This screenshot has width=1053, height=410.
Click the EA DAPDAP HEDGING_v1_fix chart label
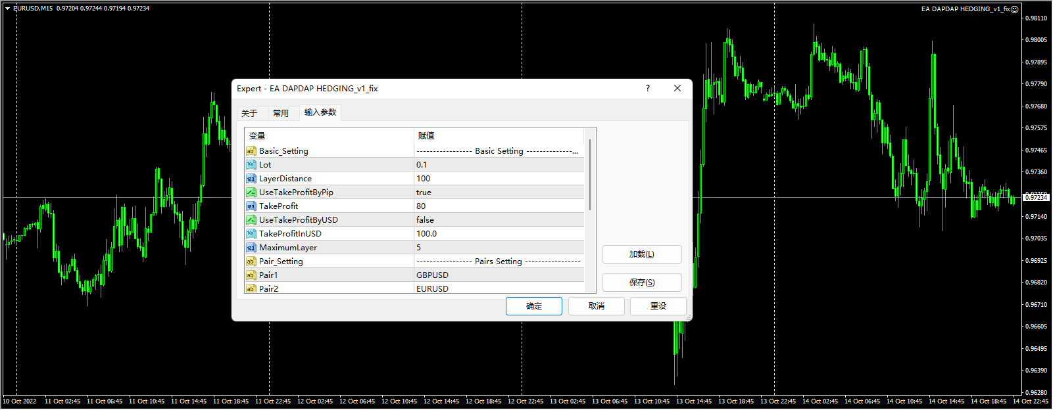[x=965, y=9]
